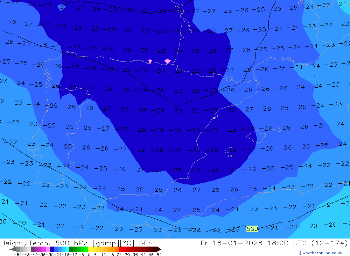Viewport: 350px width, 256px height.
Task: Click the dark right arrow end of legend
Action: [x=159, y=249]
